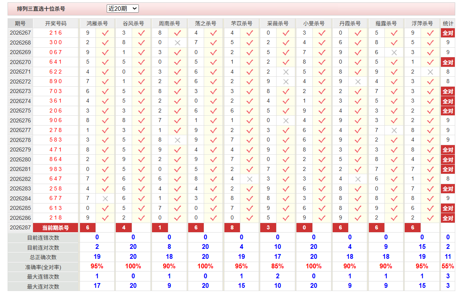Click the gray cross in 芊苡杀号 row 2026282
460x293 pixels.
point(249,179)
